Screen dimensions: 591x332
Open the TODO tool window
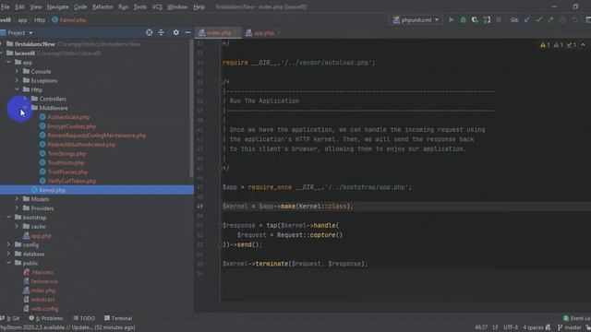(x=84, y=318)
